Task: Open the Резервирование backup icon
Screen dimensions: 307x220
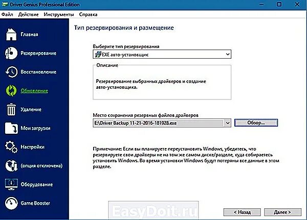Action: [11, 53]
